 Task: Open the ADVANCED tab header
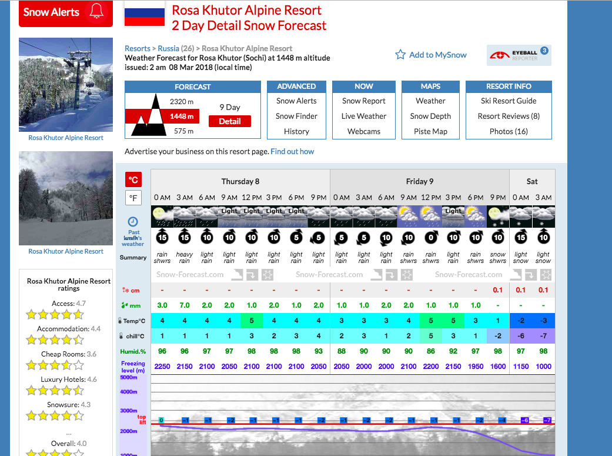[x=296, y=86]
